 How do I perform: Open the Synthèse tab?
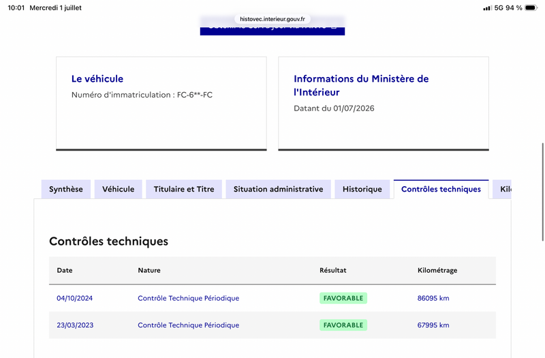coord(66,190)
